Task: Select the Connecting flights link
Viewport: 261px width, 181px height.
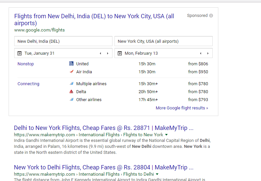Action: tap(28, 84)
